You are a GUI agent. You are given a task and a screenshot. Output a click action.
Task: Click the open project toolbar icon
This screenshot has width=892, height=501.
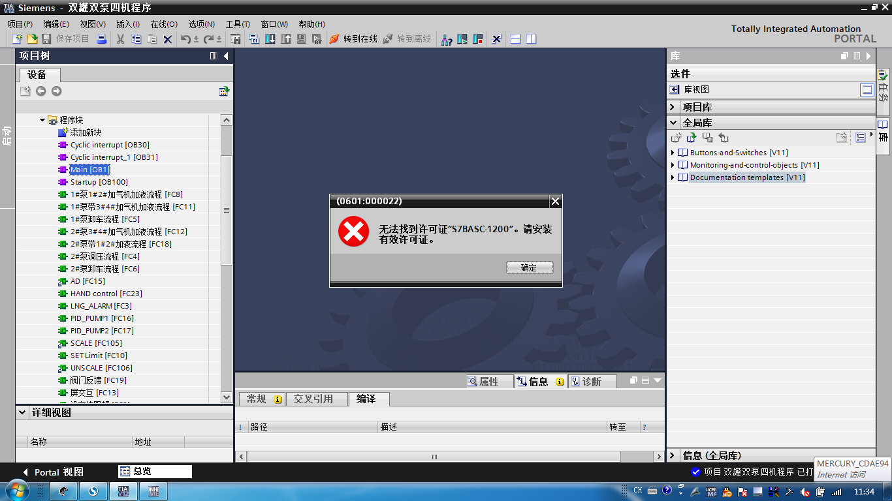tap(32, 39)
